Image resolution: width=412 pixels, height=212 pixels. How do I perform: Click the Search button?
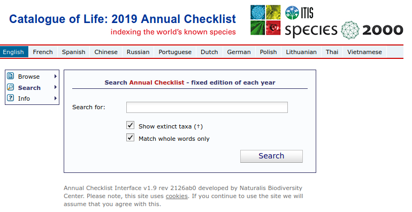(271, 156)
